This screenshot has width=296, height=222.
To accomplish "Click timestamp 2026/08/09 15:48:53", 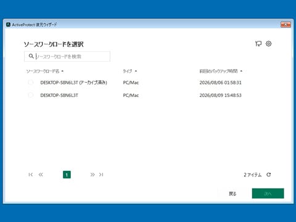I will point(220,95).
